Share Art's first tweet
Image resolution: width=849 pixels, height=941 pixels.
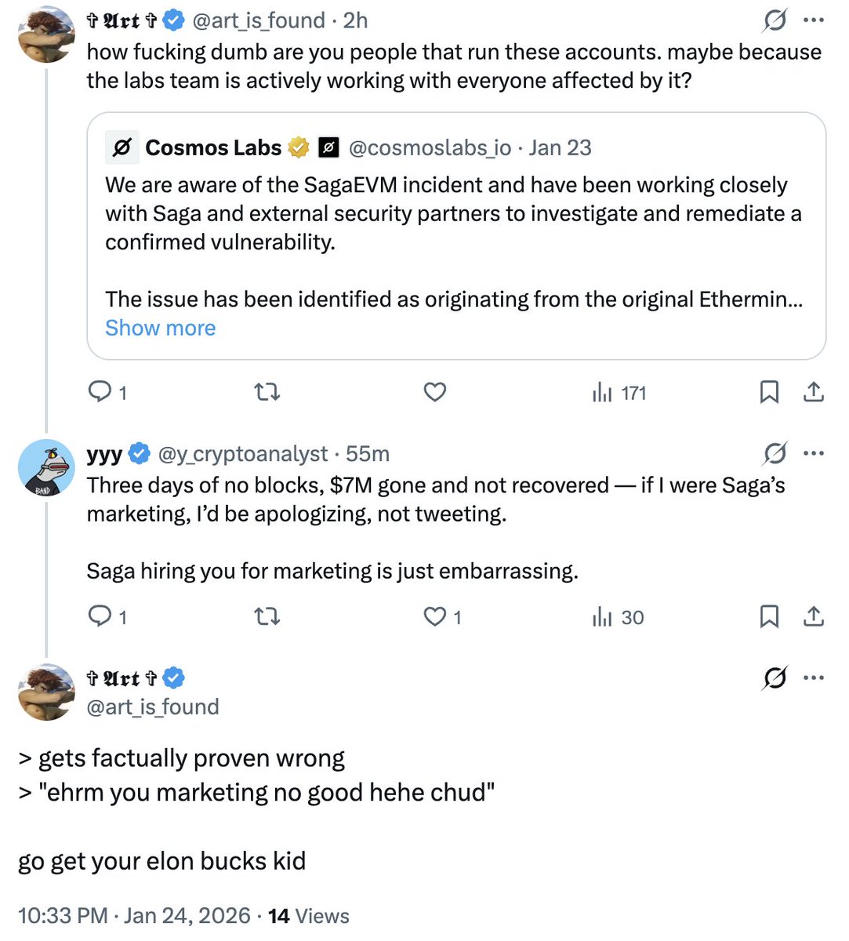(x=814, y=391)
